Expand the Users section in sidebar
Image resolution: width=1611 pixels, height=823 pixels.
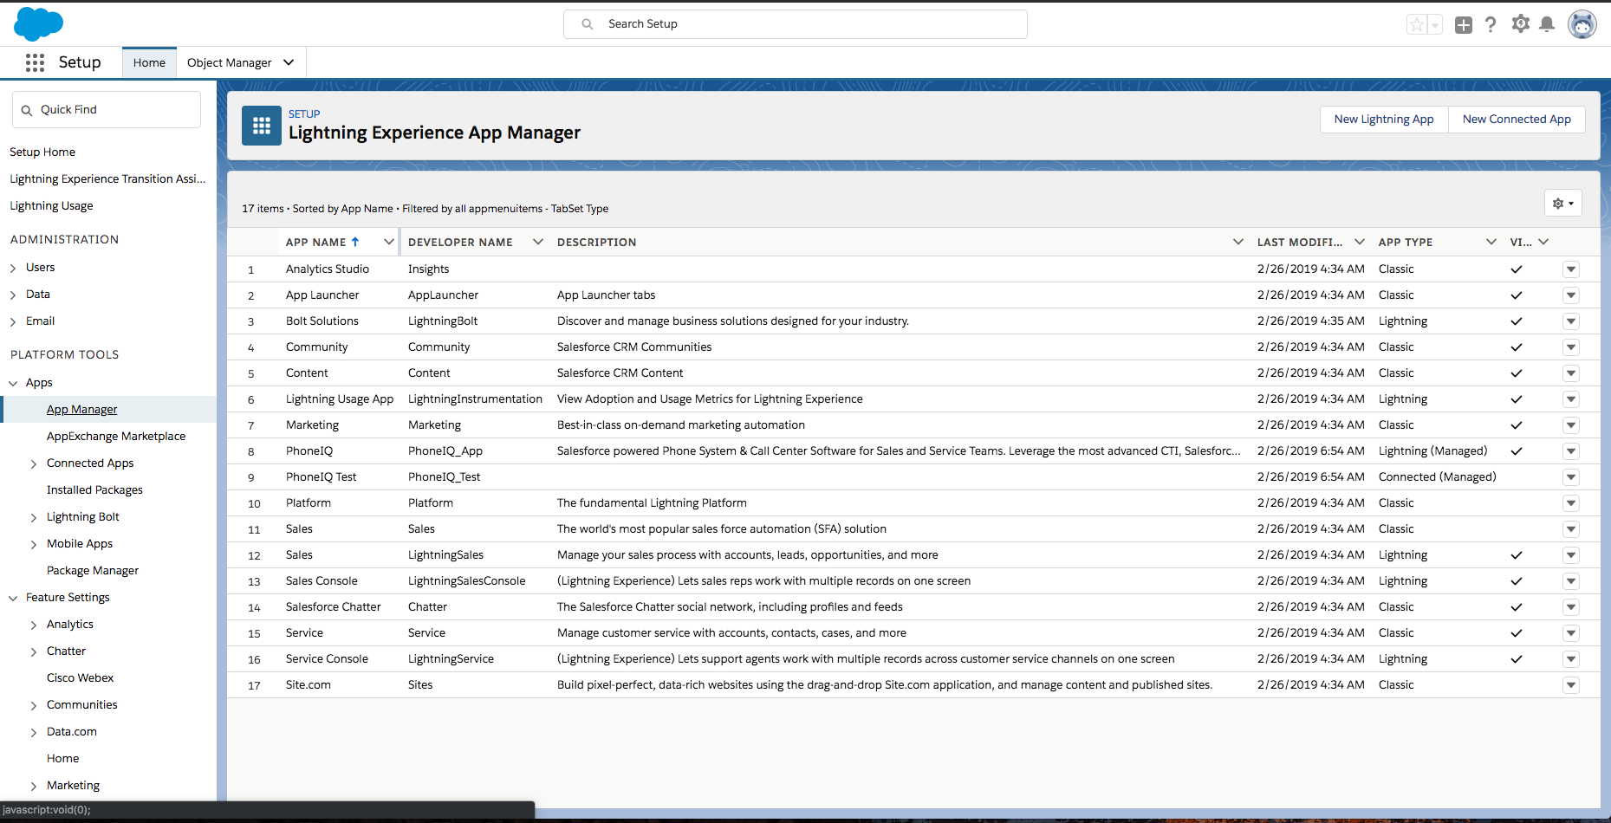click(x=13, y=269)
